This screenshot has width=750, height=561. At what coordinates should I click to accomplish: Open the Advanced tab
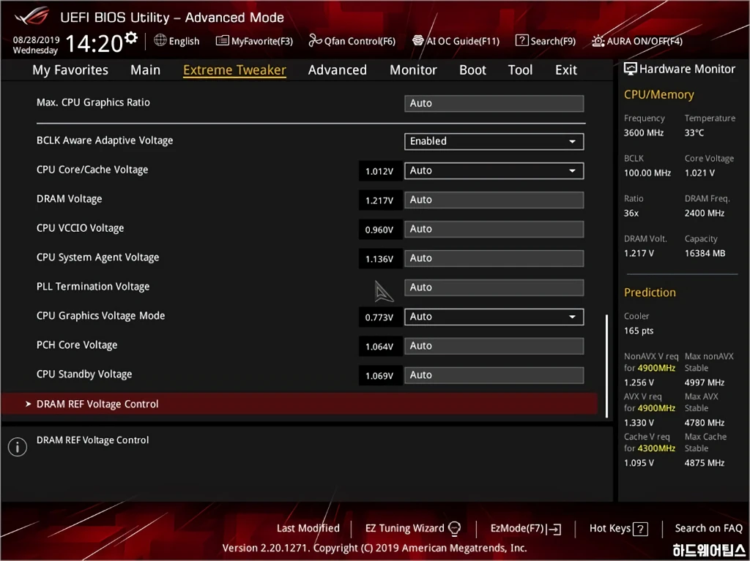[337, 70]
